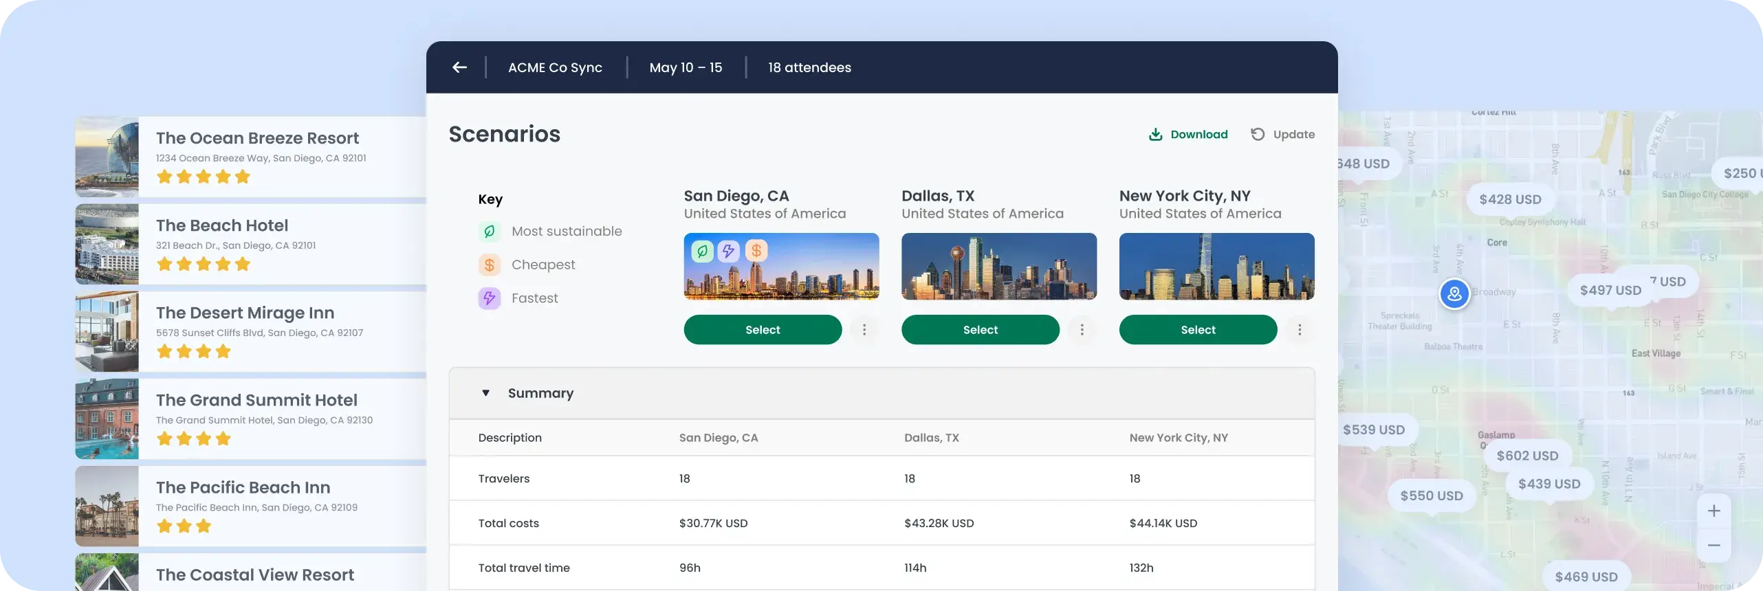
Task: Click The Grand Summit Hotel title
Action: [256, 400]
